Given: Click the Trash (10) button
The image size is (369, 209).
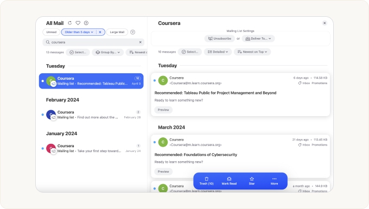Looking at the screenshot, I should (x=206, y=181).
